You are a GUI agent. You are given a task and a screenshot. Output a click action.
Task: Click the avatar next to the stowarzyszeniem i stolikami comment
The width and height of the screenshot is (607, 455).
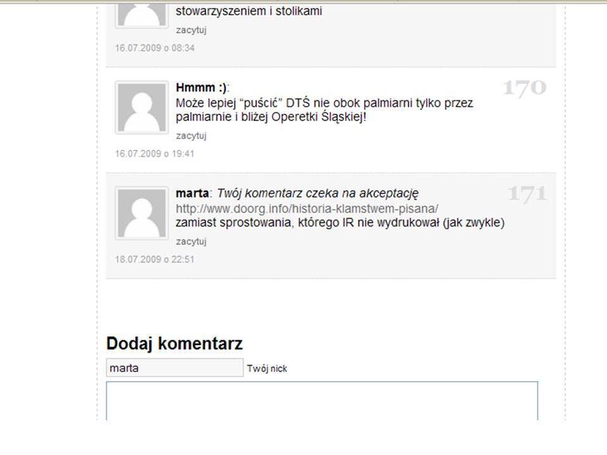(142, 15)
